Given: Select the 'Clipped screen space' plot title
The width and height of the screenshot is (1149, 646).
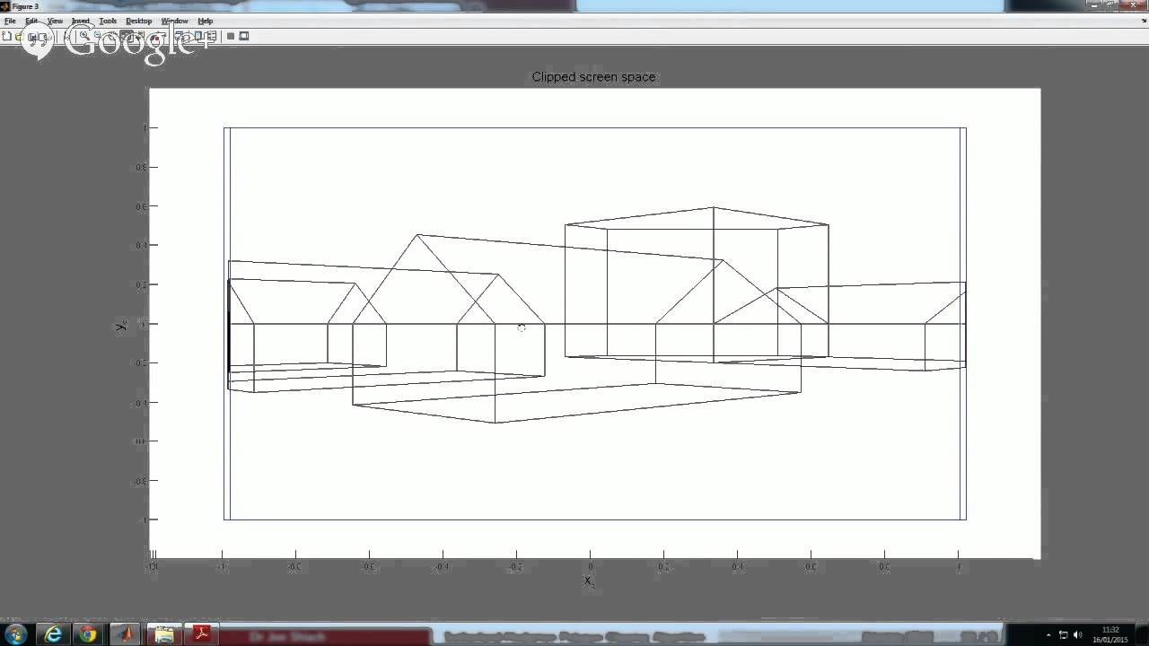Looking at the screenshot, I should 593,77.
